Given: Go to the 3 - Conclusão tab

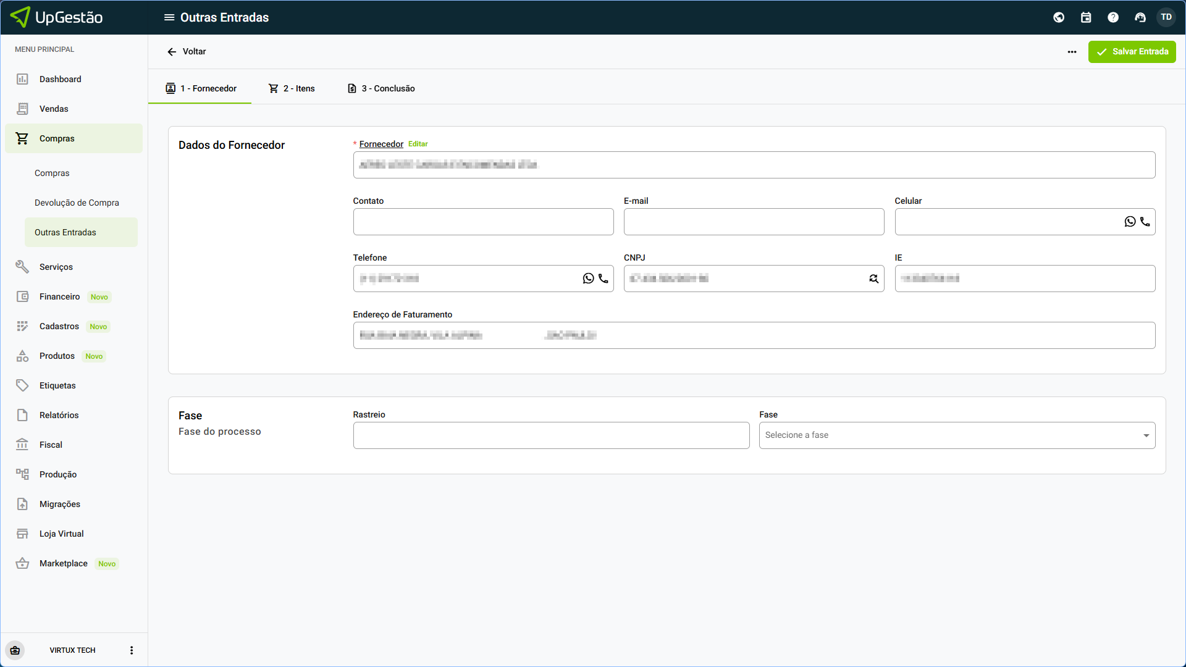Looking at the screenshot, I should click(x=381, y=88).
